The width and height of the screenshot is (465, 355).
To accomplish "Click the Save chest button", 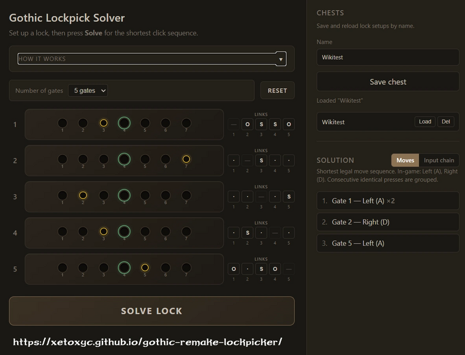I will tap(387, 82).
